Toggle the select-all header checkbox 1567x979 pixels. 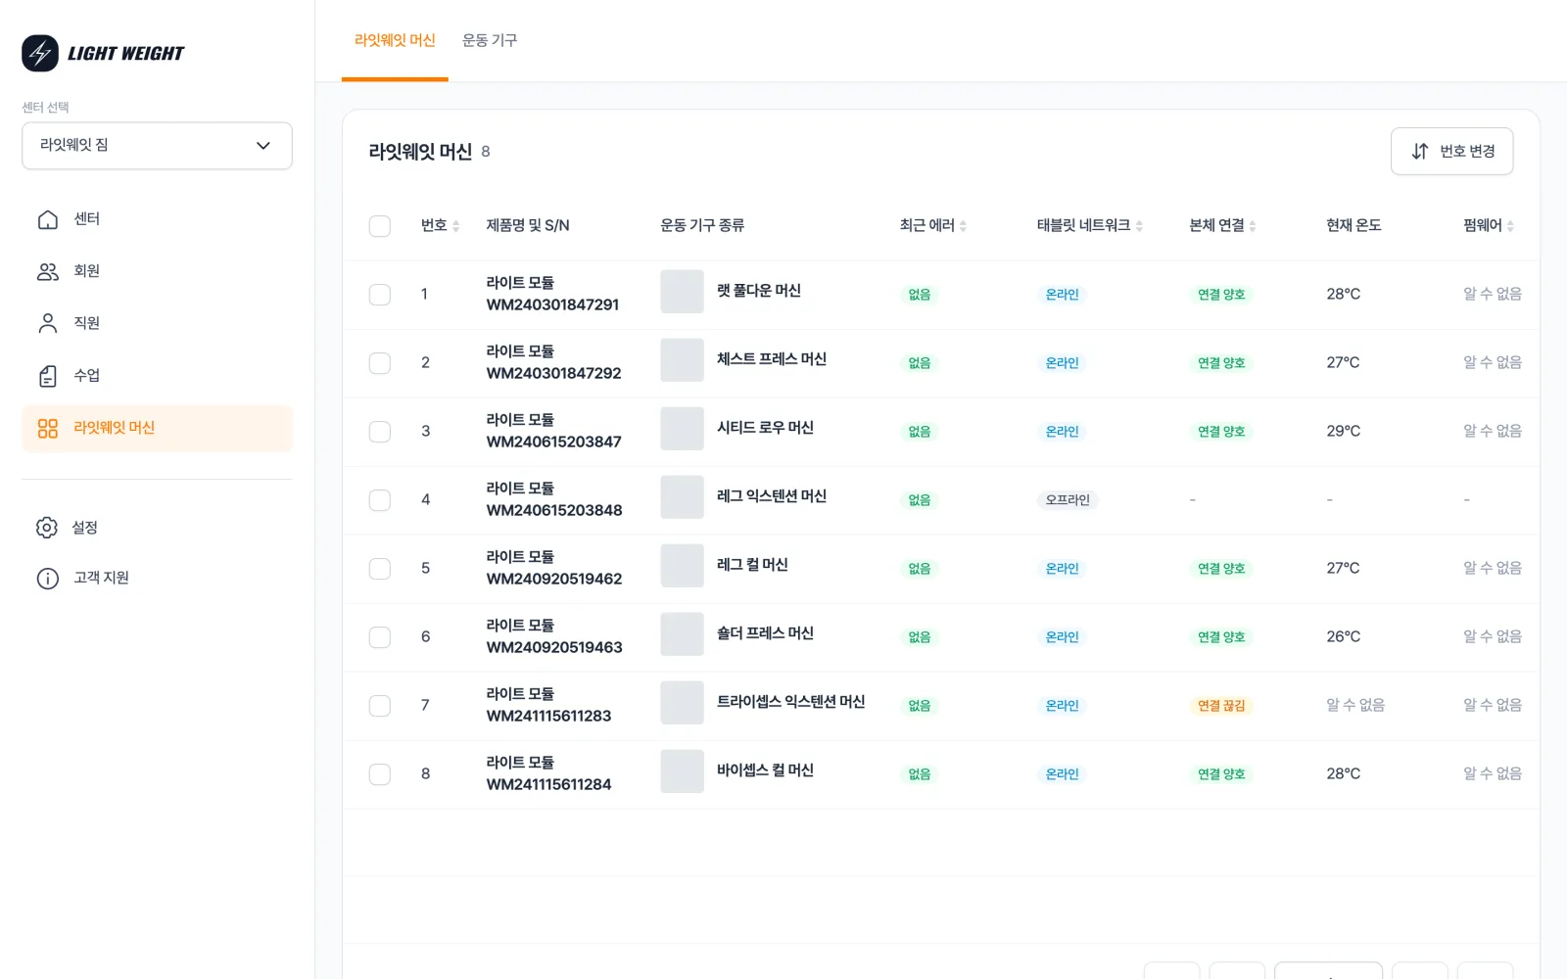[380, 226]
